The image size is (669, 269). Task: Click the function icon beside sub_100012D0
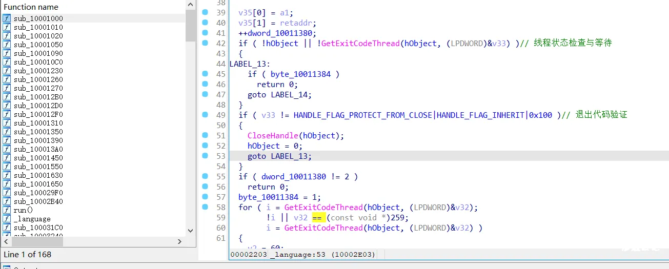(7, 106)
